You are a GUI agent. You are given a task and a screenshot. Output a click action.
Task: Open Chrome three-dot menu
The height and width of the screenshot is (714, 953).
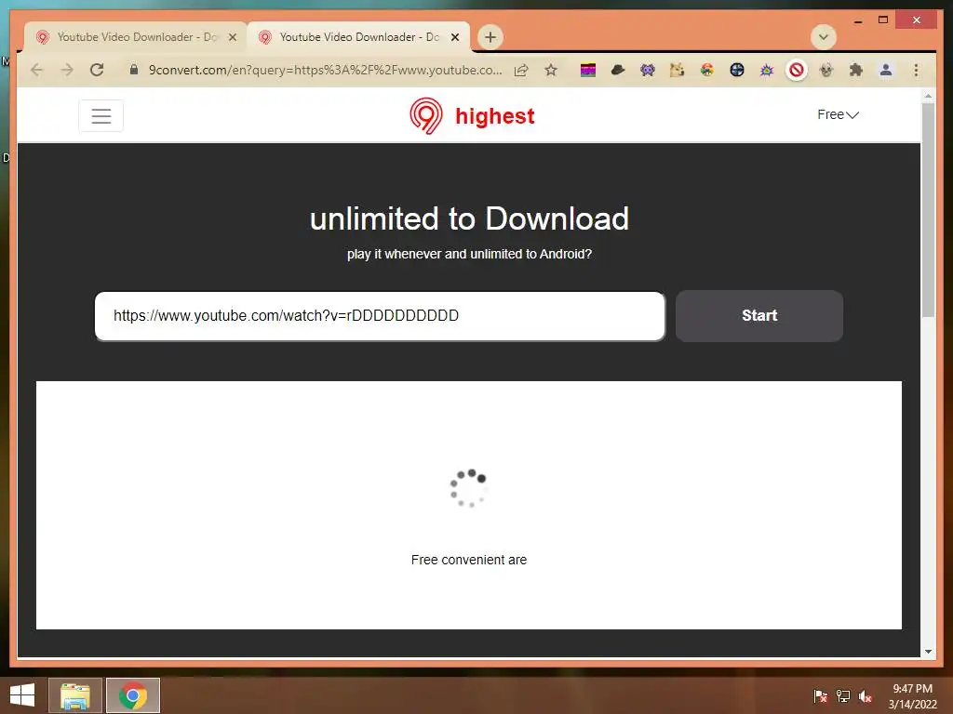[916, 70]
